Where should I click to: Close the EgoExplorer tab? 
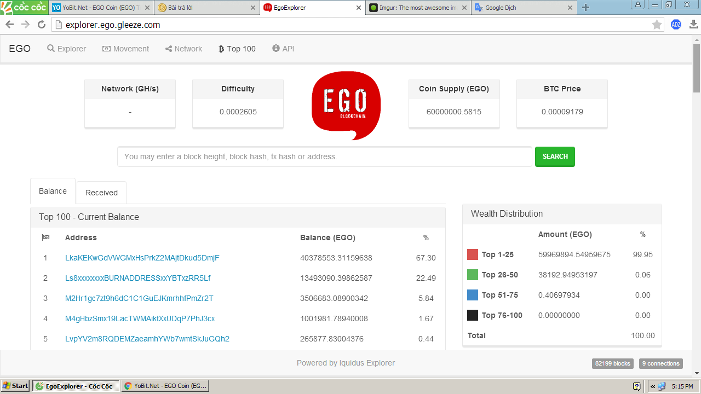tap(359, 8)
